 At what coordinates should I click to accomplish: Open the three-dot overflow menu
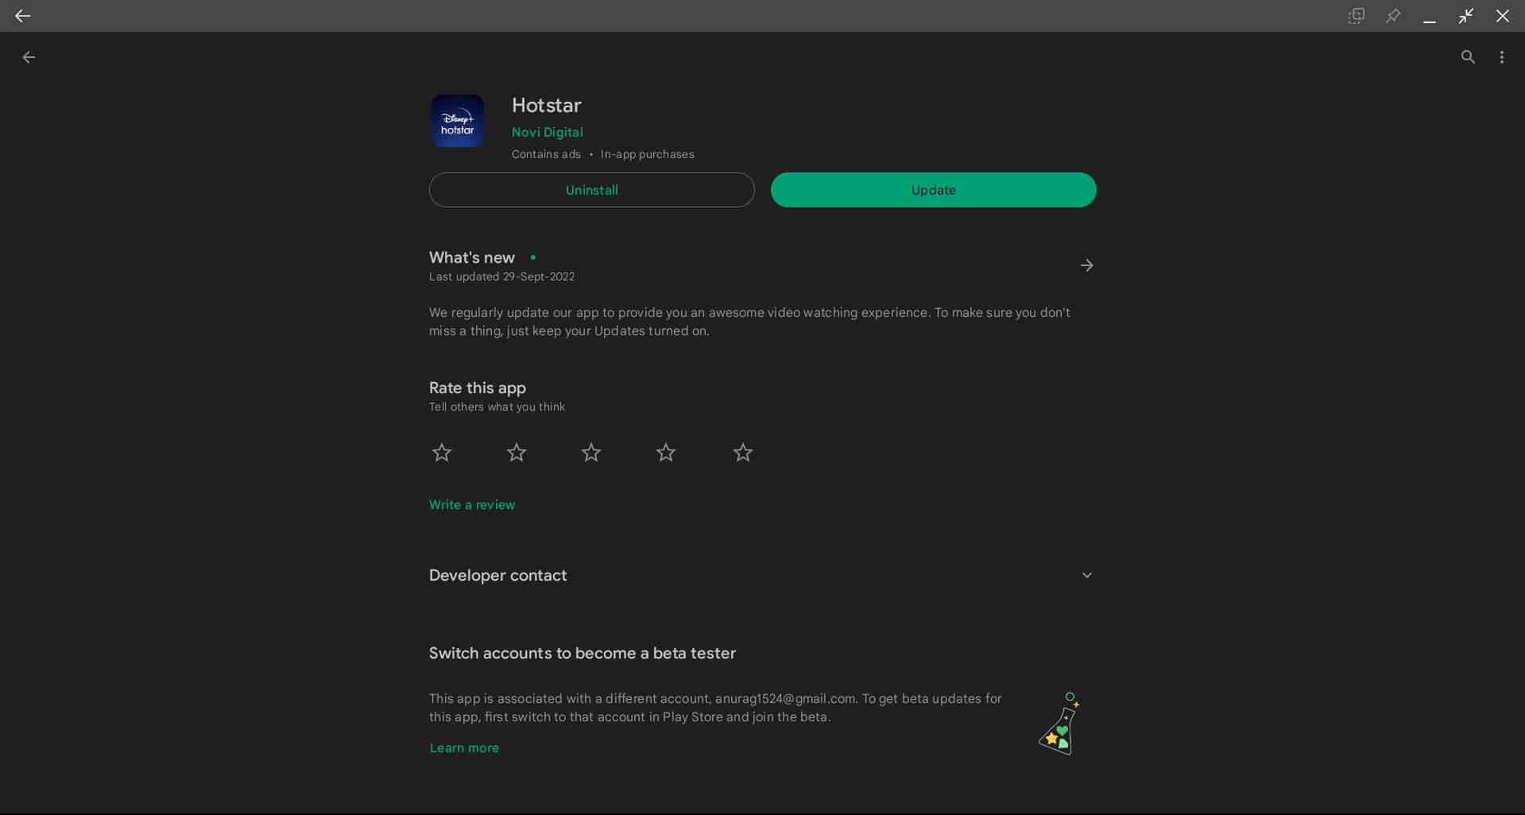pyautogui.click(x=1501, y=57)
